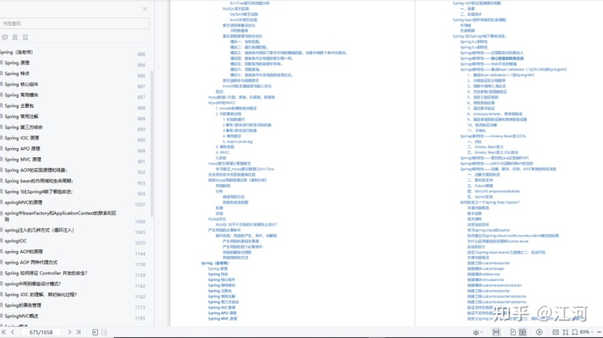Screen dimensions: 603x338
Task: Open the Spring 5比Spring4 bookmark
Action: [39, 192]
